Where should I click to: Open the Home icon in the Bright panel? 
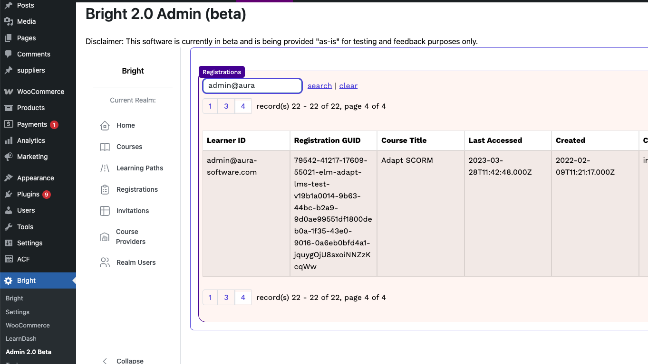coord(105,125)
